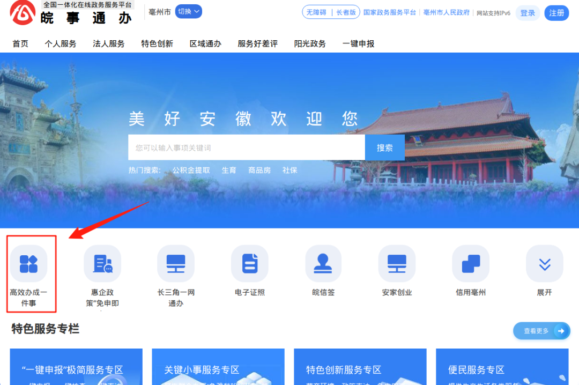Image resolution: width=579 pixels, height=385 pixels.
Task: Click the 电子证照 document icon
Action: (249, 263)
